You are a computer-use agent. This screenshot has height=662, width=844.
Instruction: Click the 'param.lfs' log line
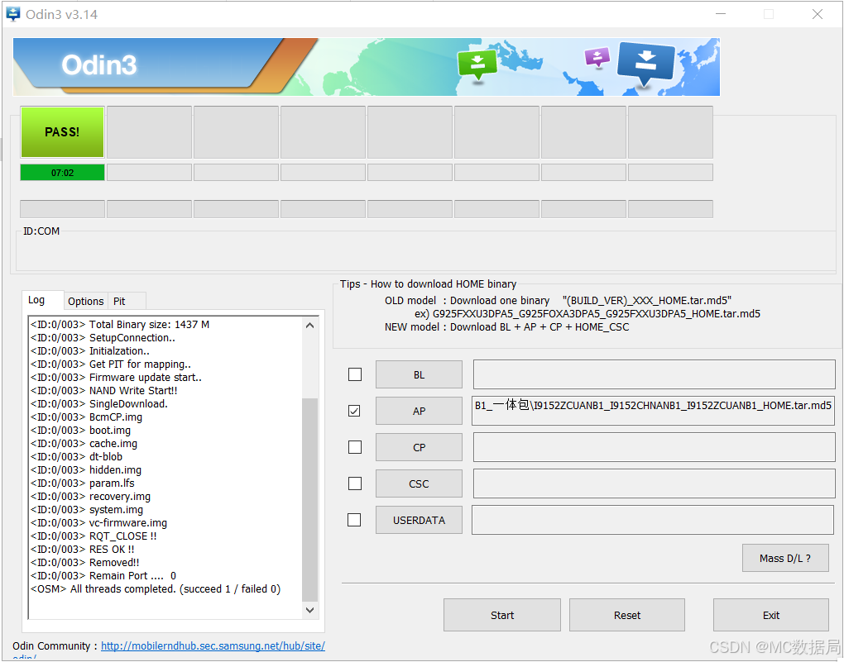click(83, 483)
